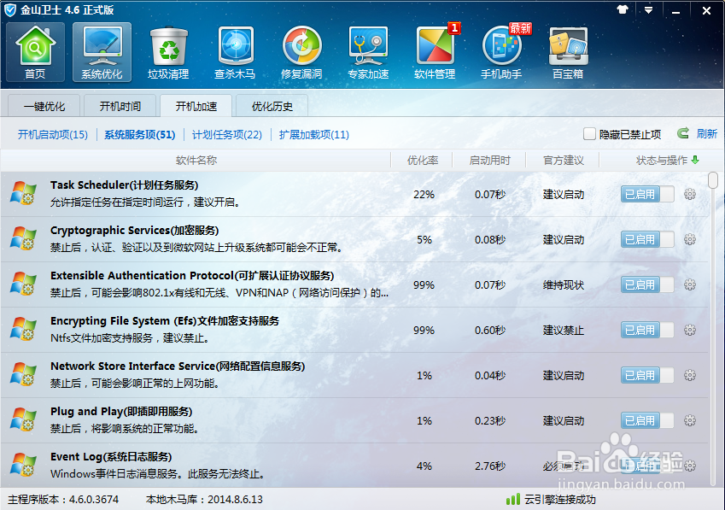Toggle 已启用 switch for Cryptographic Services
Screen dimensions: 725x510
647,239
